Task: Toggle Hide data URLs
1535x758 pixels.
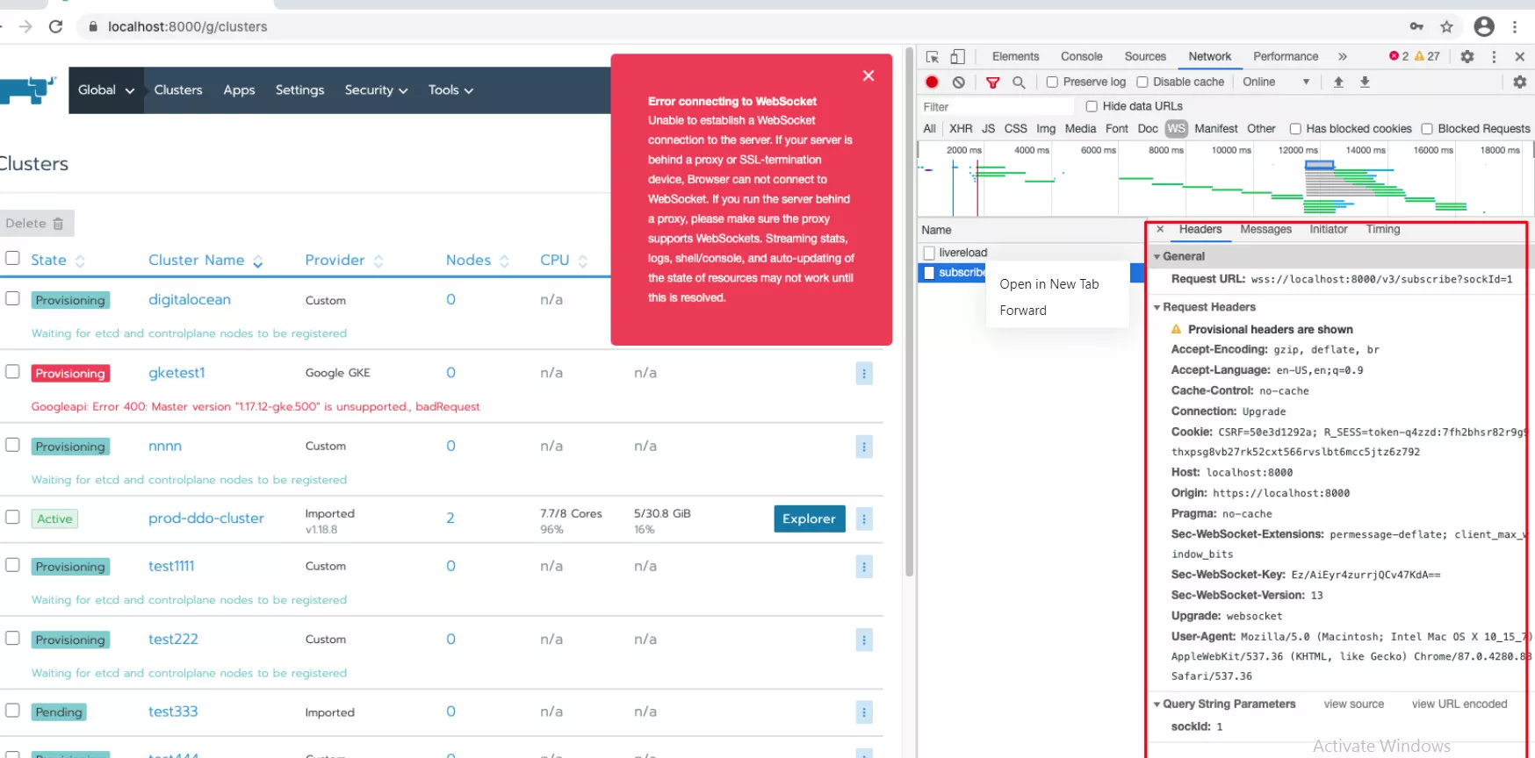Action: 1092,106
